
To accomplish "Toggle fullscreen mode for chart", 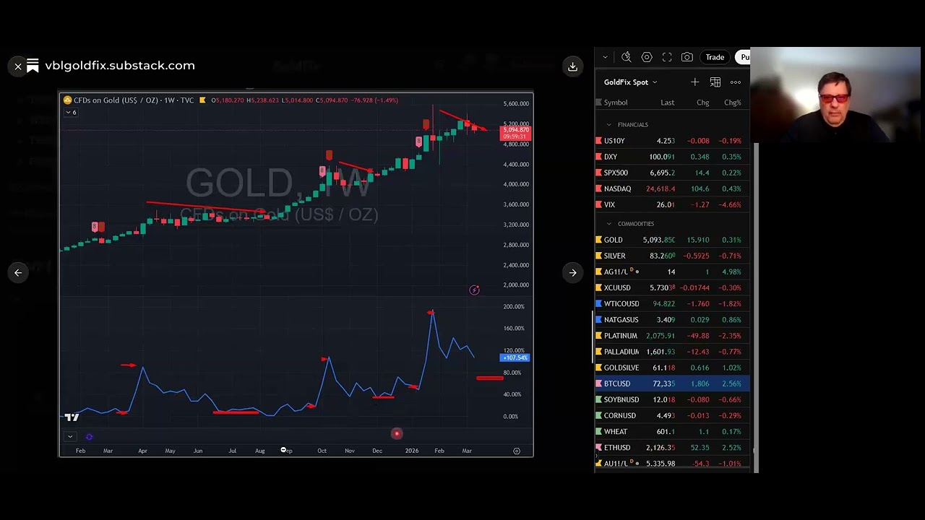I will tap(667, 57).
